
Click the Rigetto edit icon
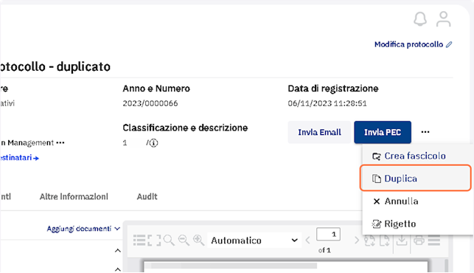[x=377, y=224]
